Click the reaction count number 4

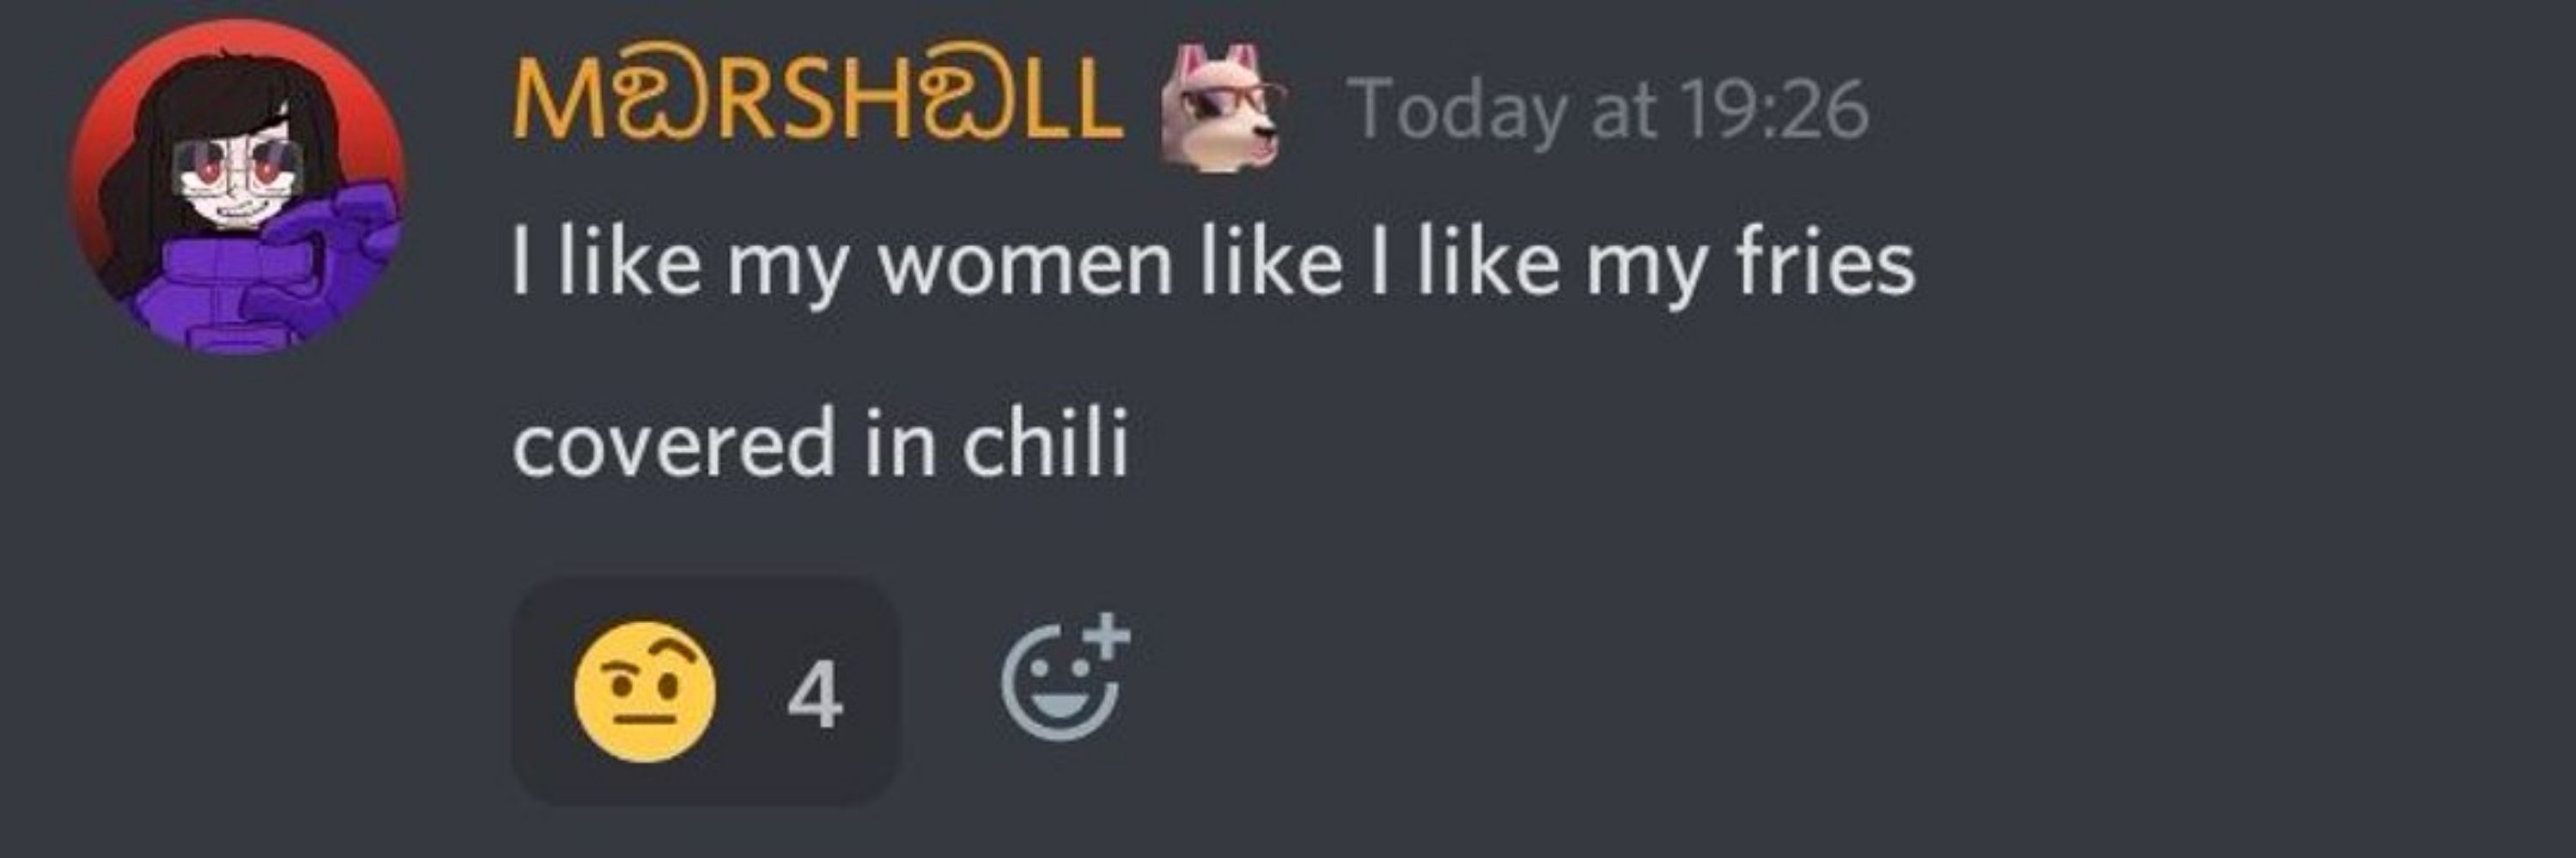815,695
